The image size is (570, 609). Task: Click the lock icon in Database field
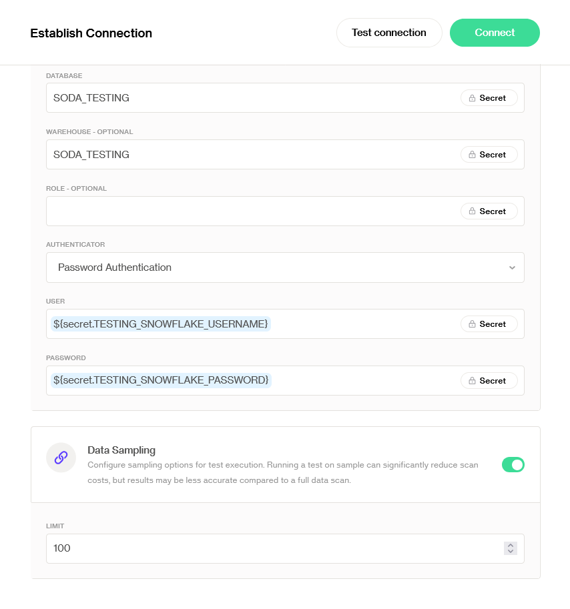(472, 98)
